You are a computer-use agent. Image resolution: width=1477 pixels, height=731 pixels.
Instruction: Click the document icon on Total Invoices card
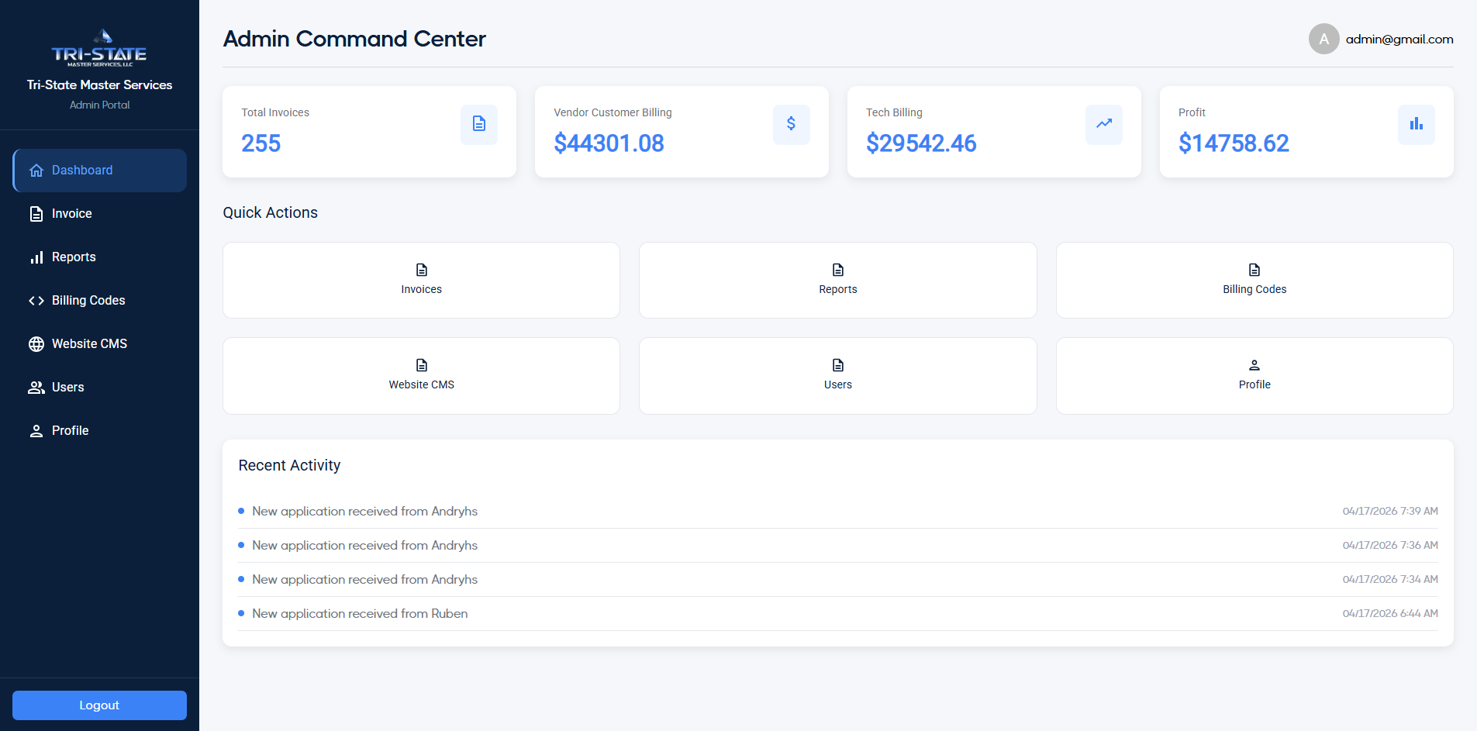479,124
